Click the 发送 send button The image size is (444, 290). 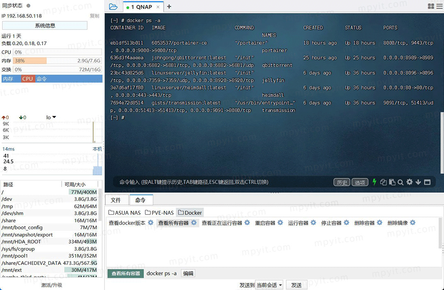tap(296, 285)
